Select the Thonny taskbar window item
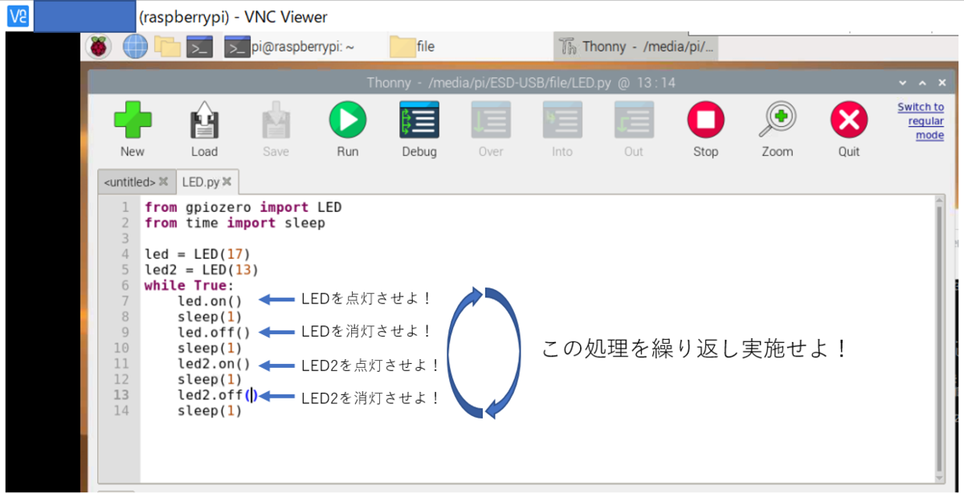Image resolution: width=964 pixels, height=494 pixels. pyautogui.click(x=635, y=47)
